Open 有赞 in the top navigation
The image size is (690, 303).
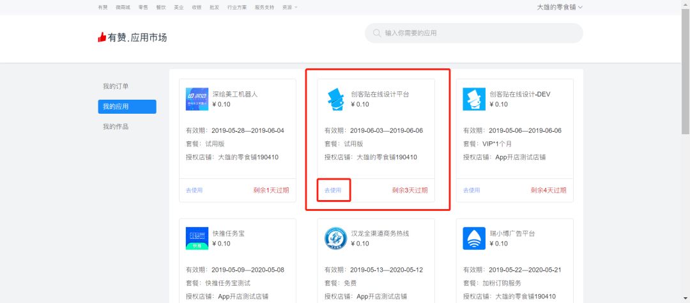[x=102, y=7]
